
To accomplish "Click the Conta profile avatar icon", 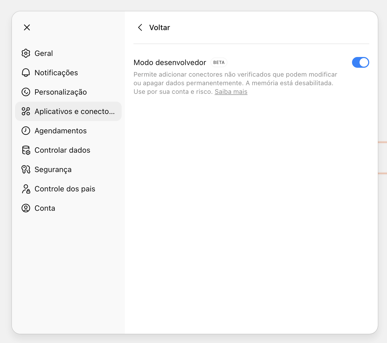I will tap(26, 208).
